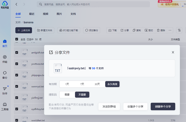Select 需要 for extraction code
186x122 pixels.
67,95
